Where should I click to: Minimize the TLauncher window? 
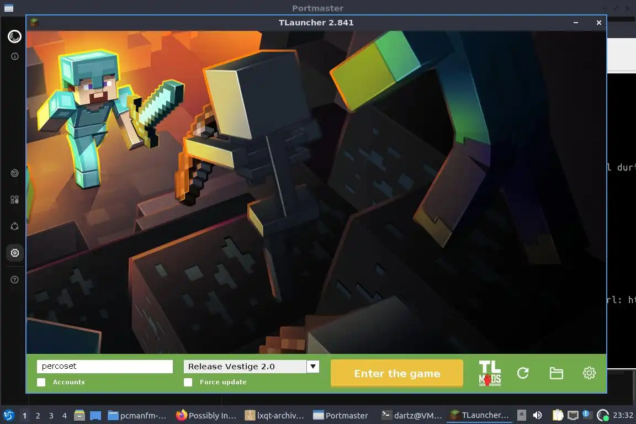(x=576, y=23)
